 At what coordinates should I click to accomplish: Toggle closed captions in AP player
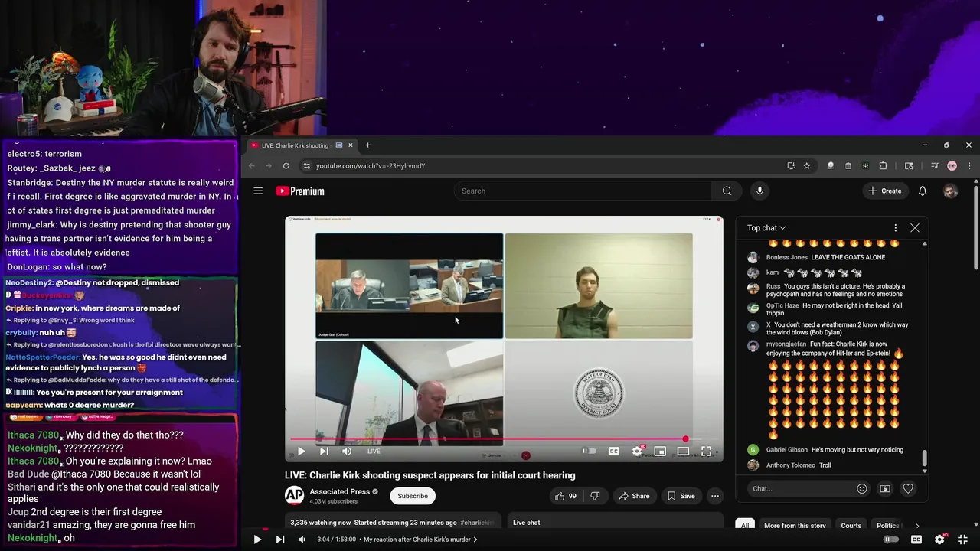(613, 451)
